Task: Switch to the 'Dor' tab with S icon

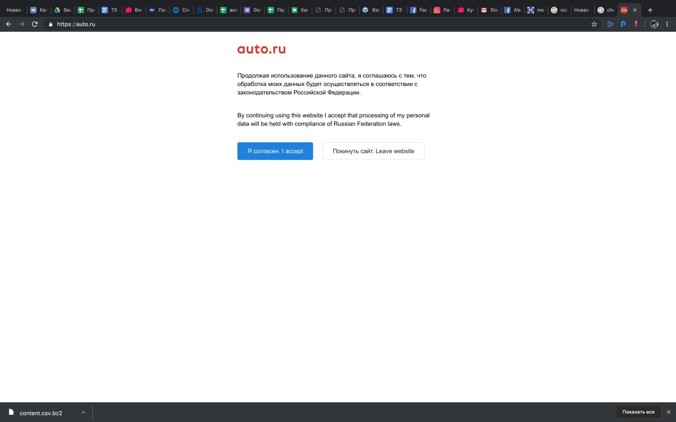Action: click(x=205, y=10)
